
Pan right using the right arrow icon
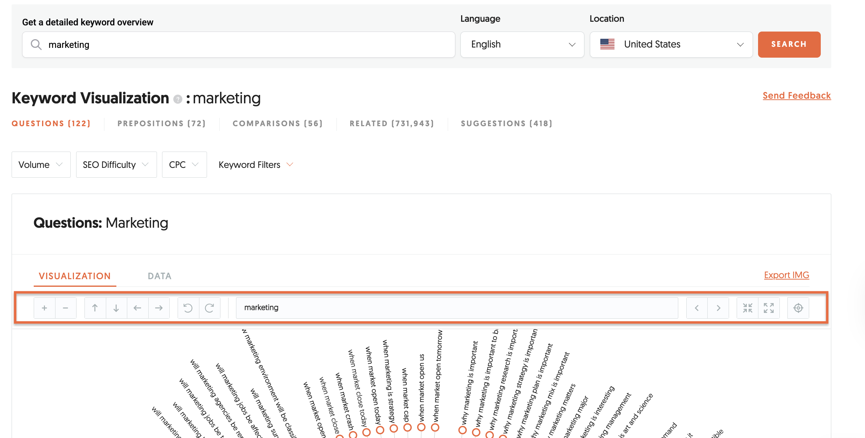(x=159, y=307)
